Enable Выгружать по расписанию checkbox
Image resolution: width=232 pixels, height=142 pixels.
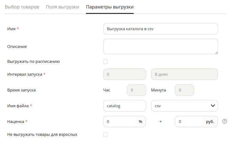(105, 62)
